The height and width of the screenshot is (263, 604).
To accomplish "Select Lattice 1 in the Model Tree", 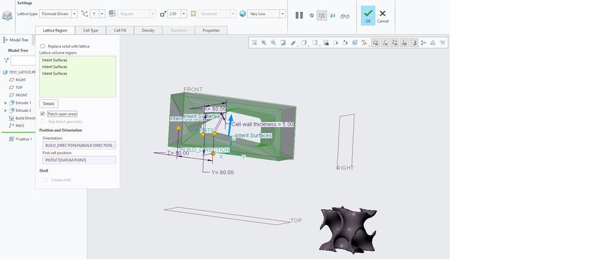I will 24,139.
